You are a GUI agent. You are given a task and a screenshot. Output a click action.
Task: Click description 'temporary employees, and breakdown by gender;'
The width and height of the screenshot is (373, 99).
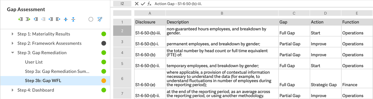222,64
